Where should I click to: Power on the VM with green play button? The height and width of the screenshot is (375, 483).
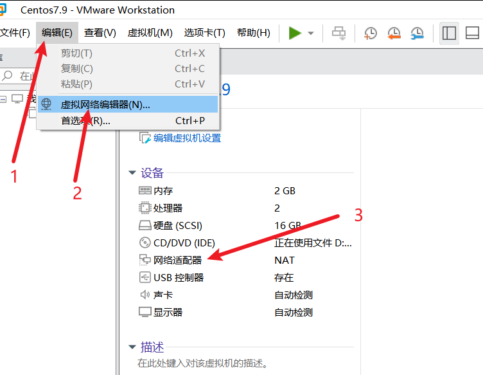[x=295, y=33]
